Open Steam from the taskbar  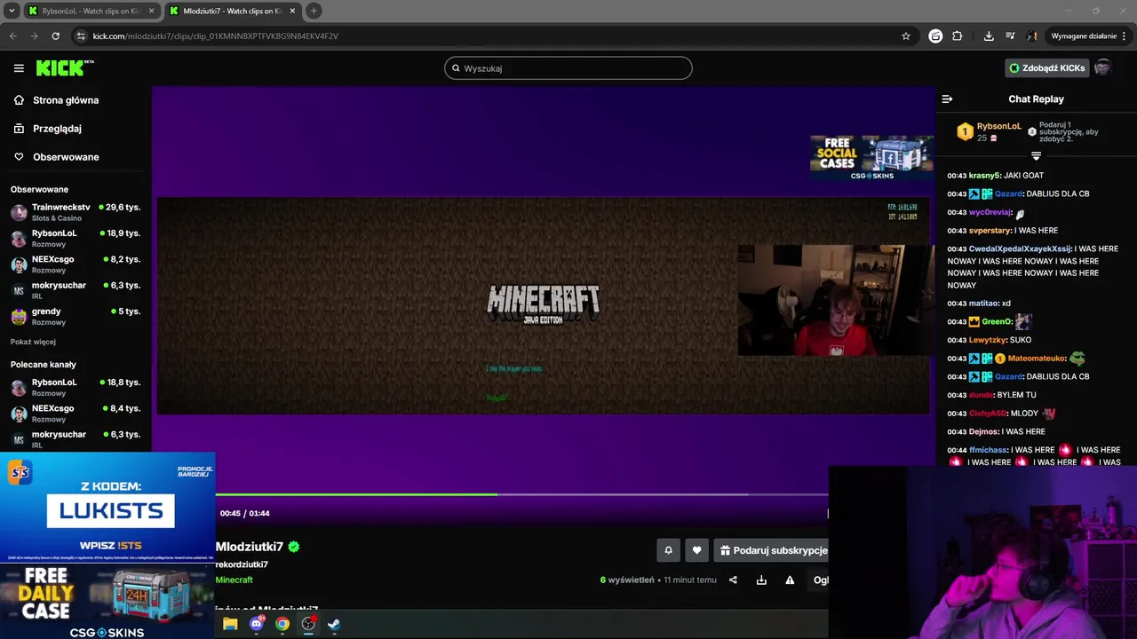coord(334,624)
